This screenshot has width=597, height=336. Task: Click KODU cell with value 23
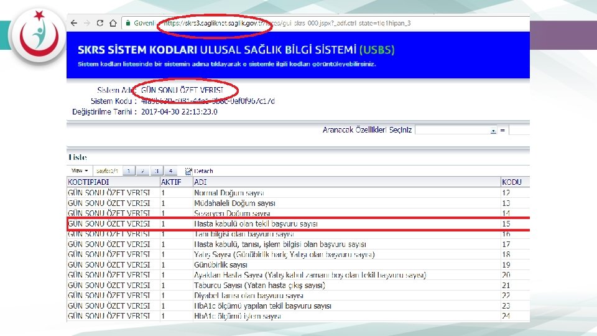(515, 306)
